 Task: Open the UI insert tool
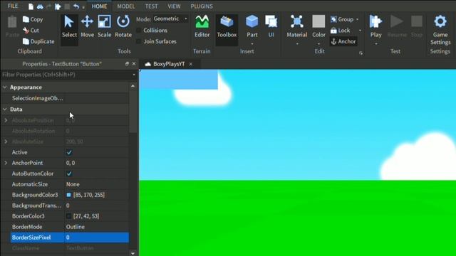271,27
